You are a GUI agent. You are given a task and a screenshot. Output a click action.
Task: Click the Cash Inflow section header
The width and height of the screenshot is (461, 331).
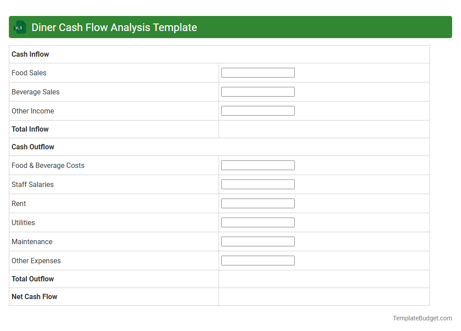(30, 54)
